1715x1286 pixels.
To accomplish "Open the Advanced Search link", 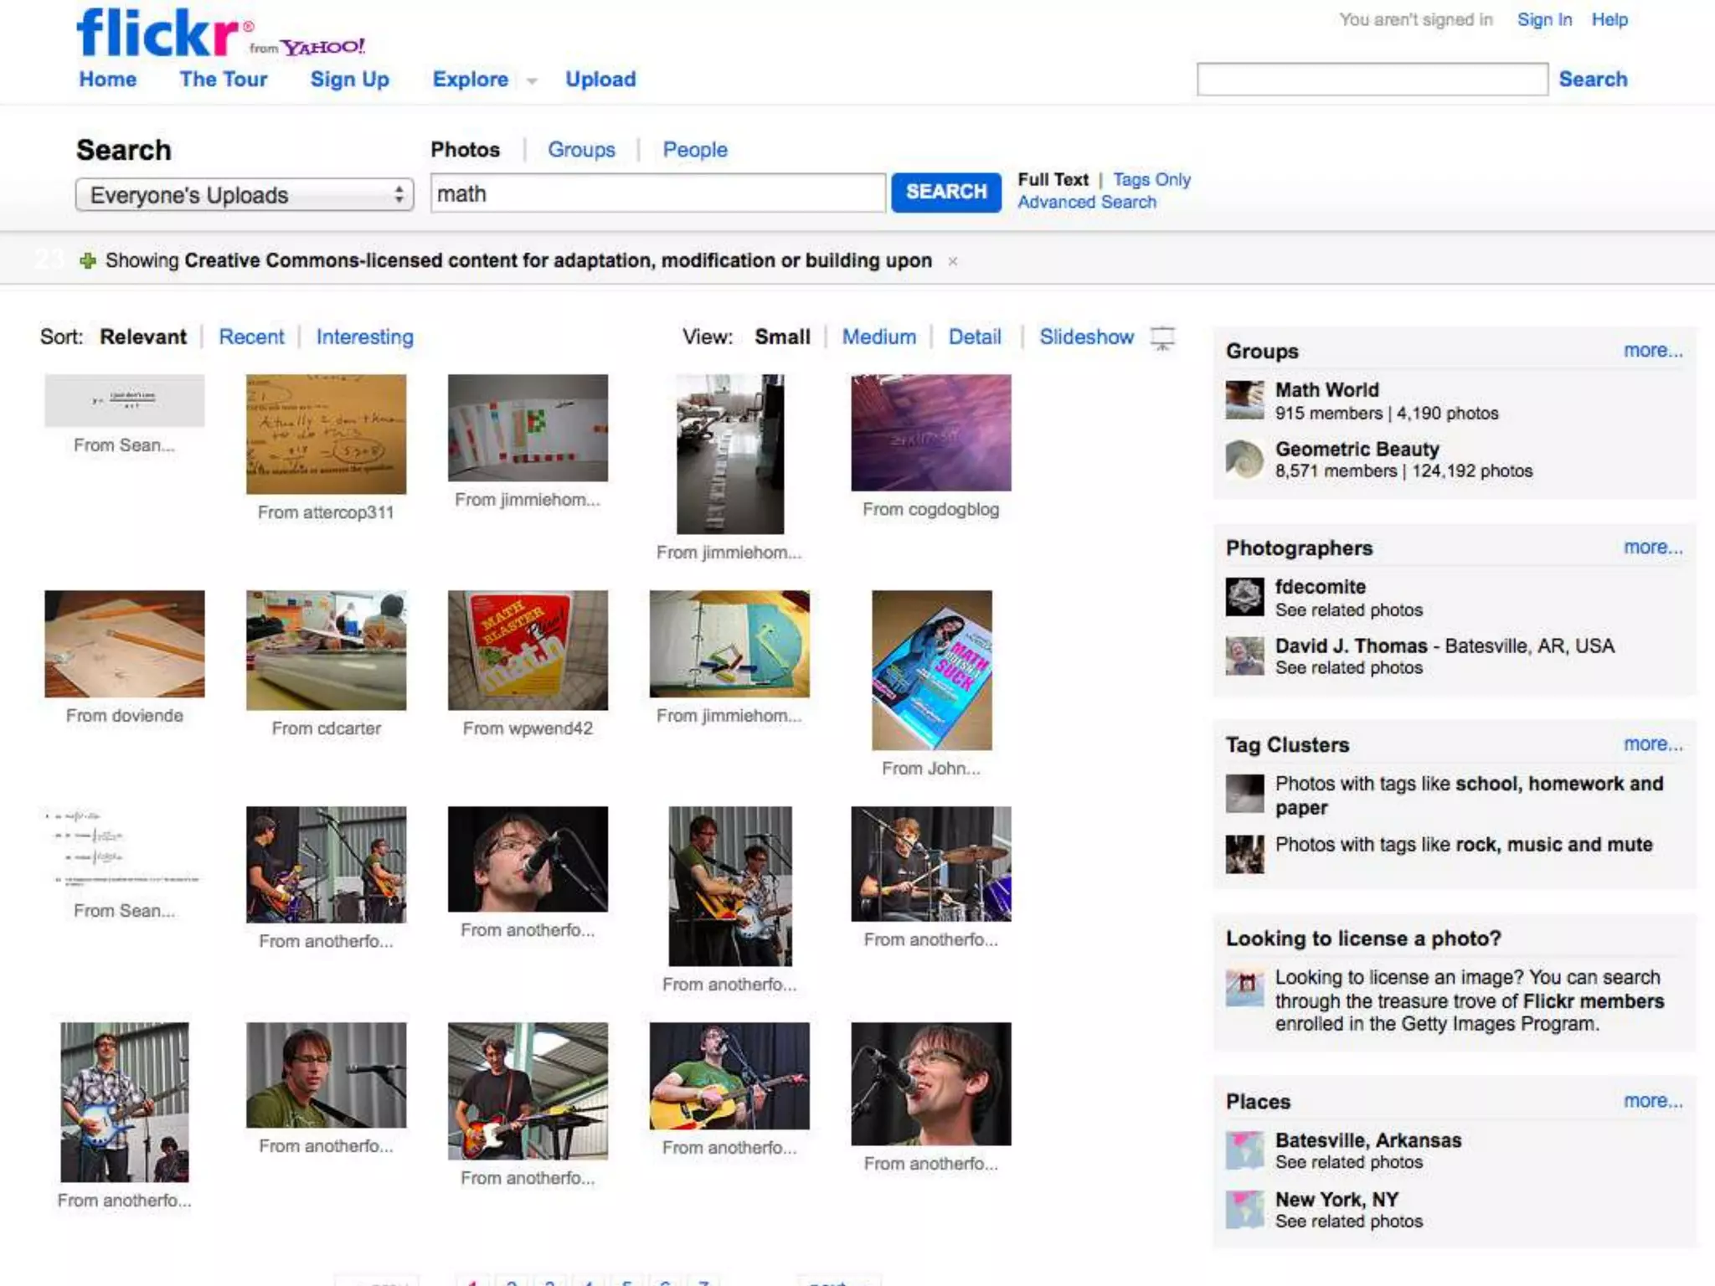I will click(1086, 202).
